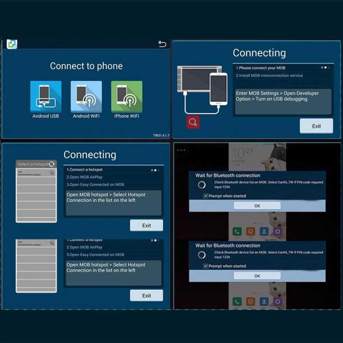Toggle upper Prompt when started checkbox
Image resolution: width=343 pixels, height=343 pixels.
coord(205,196)
